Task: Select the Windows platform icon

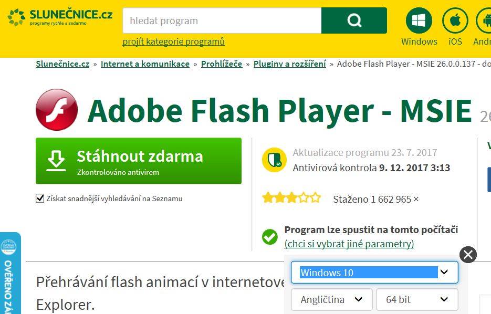Action: pyautogui.click(x=419, y=20)
